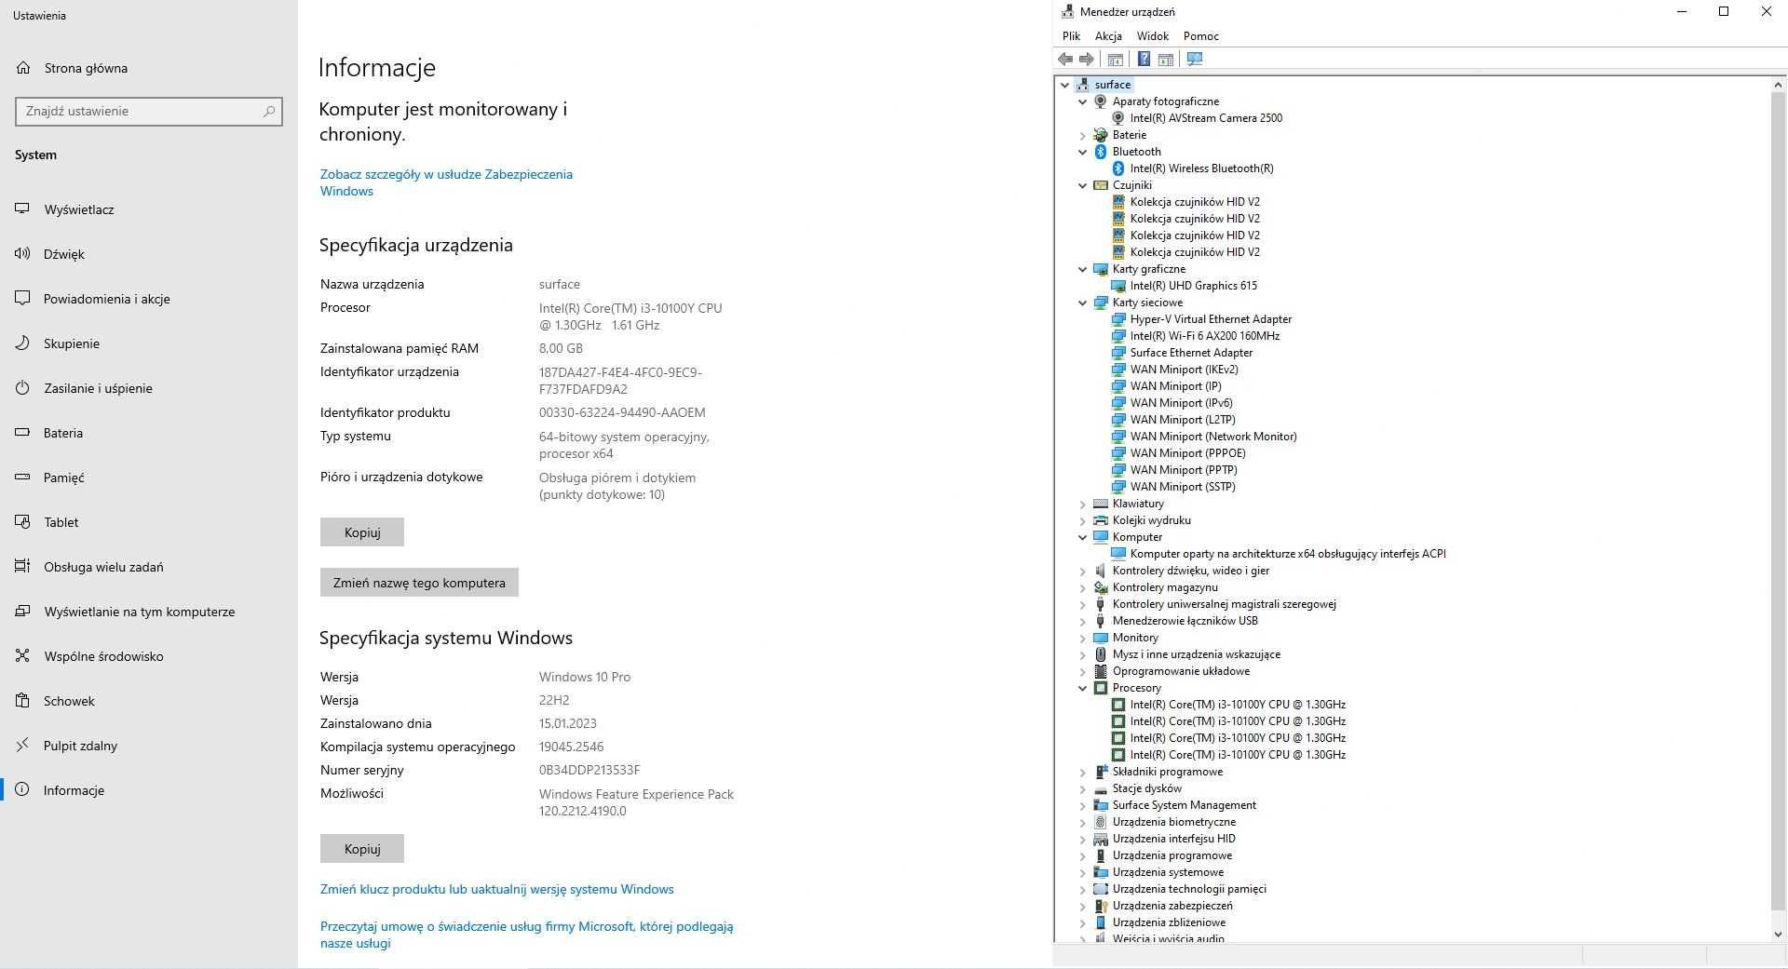The width and height of the screenshot is (1788, 969).
Task: Click Zmień nazwę tego komputera button
Action: coord(419,583)
